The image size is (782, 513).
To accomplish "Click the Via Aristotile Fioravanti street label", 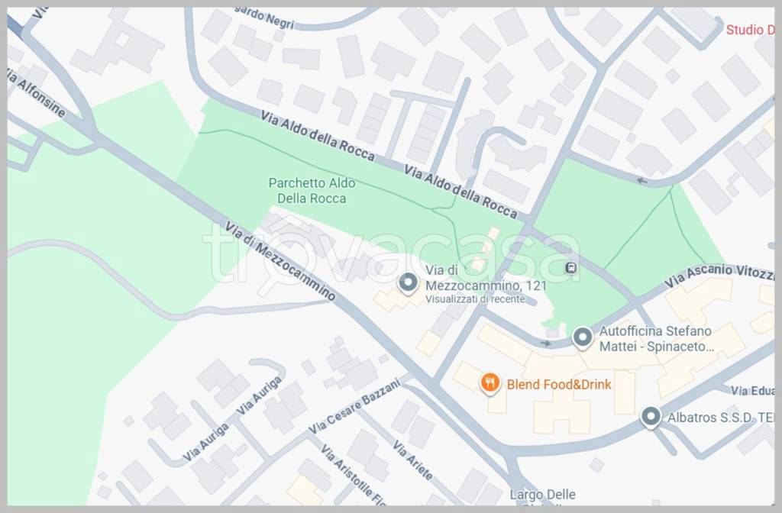I will click(x=353, y=474).
